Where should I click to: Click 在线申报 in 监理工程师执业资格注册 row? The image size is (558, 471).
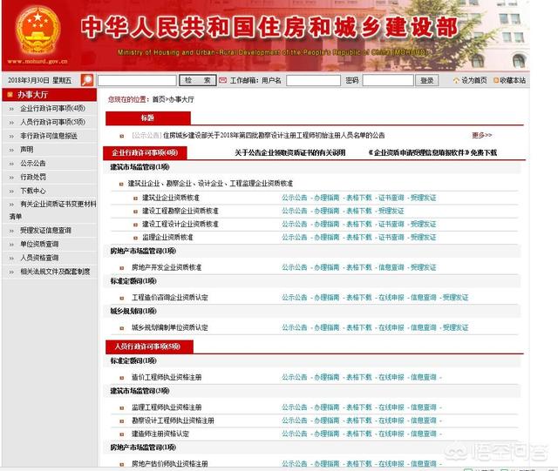[391, 407]
